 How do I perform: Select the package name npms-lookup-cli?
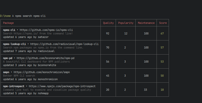[x=14, y=44]
